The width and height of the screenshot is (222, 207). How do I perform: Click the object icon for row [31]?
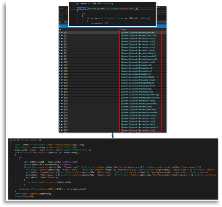point(62,124)
